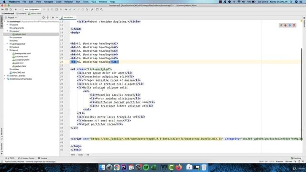Open Finder from the Dock
The width and height of the screenshot is (306, 172).
[x=102, y=167]
